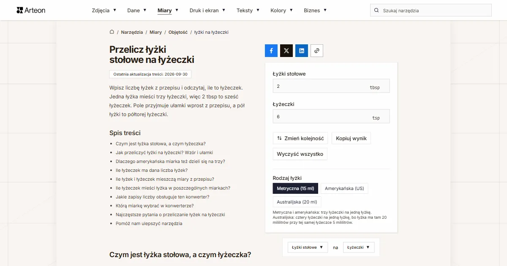Open the Zdjęcia menu
Viewport: 507px width, 266px height.
[x=104, y=11]
